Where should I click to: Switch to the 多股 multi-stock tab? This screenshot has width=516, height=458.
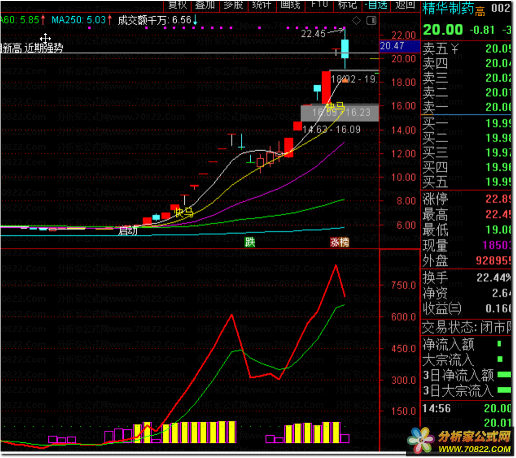(x=233, y=5)
